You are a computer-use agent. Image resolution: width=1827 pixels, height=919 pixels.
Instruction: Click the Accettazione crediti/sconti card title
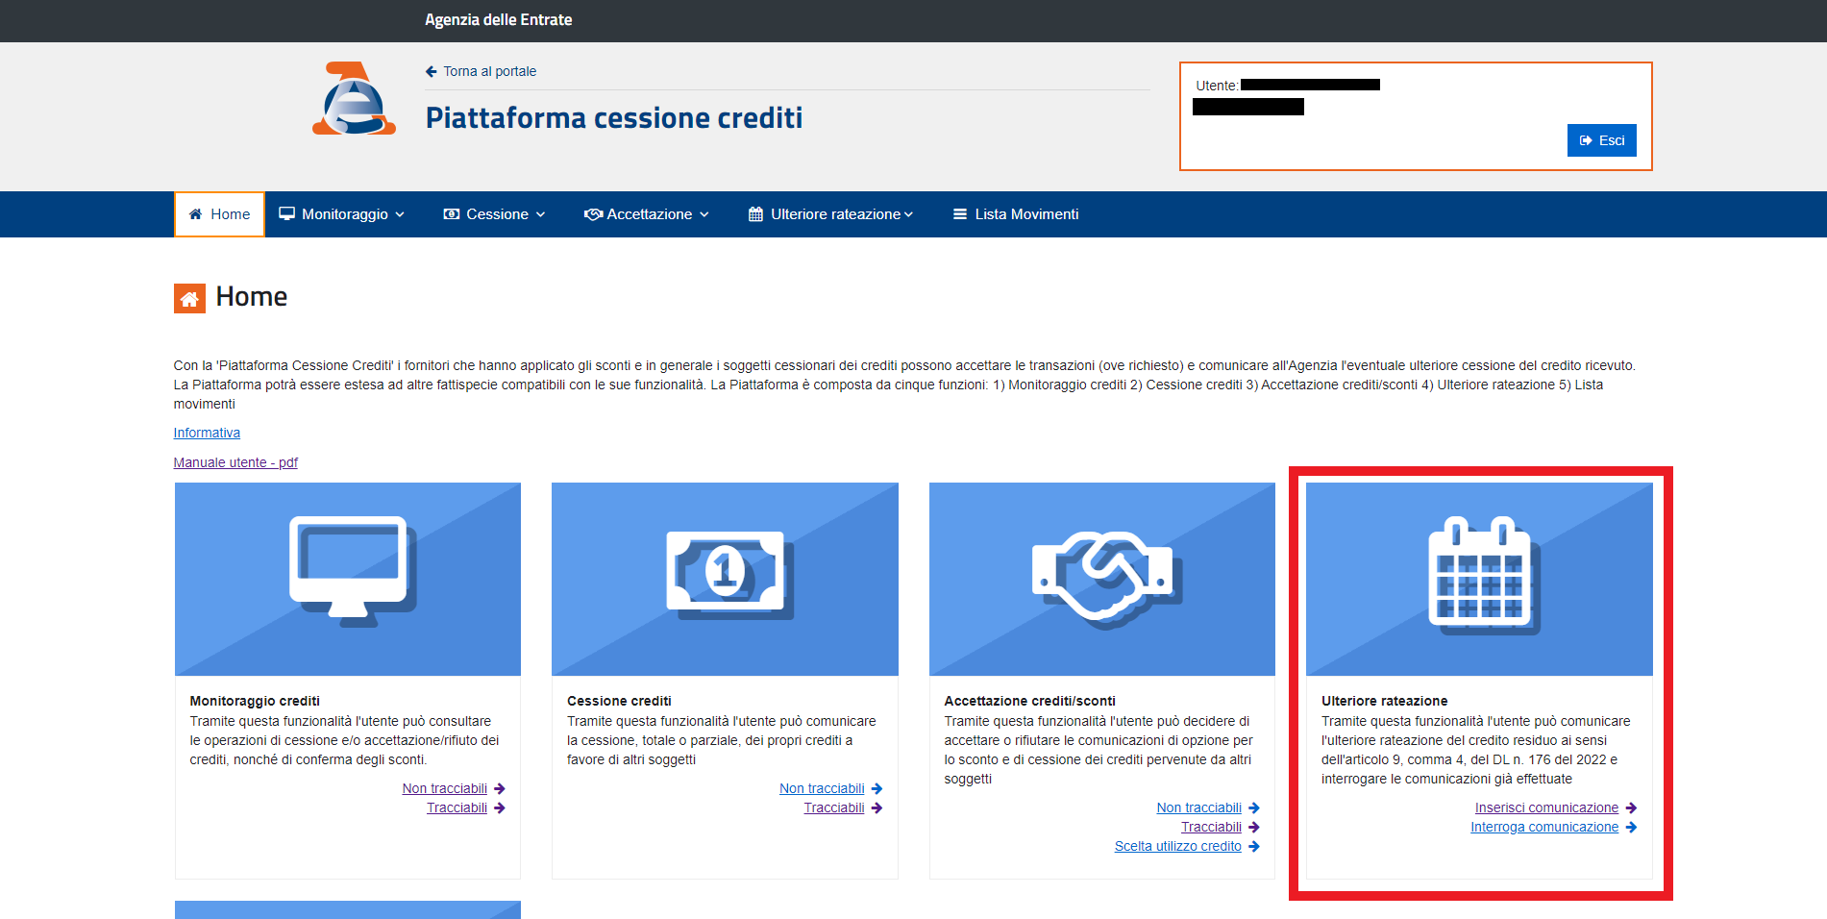1029,701
